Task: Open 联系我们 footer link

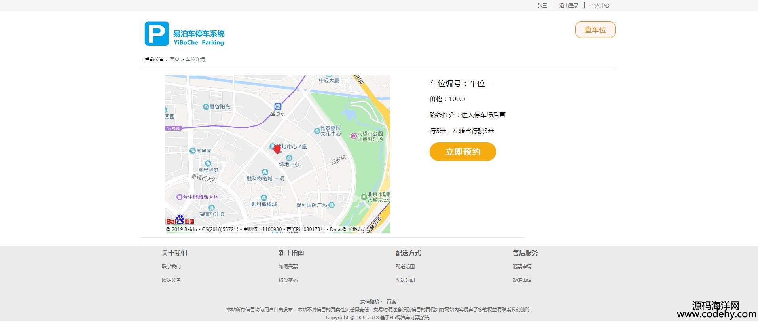Action: click(x=171, y=267)
